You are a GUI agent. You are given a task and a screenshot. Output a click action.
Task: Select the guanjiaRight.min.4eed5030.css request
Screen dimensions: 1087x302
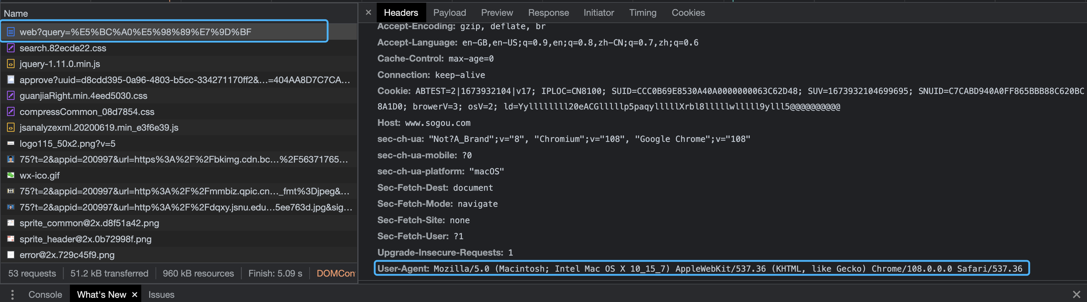point(84,96)
